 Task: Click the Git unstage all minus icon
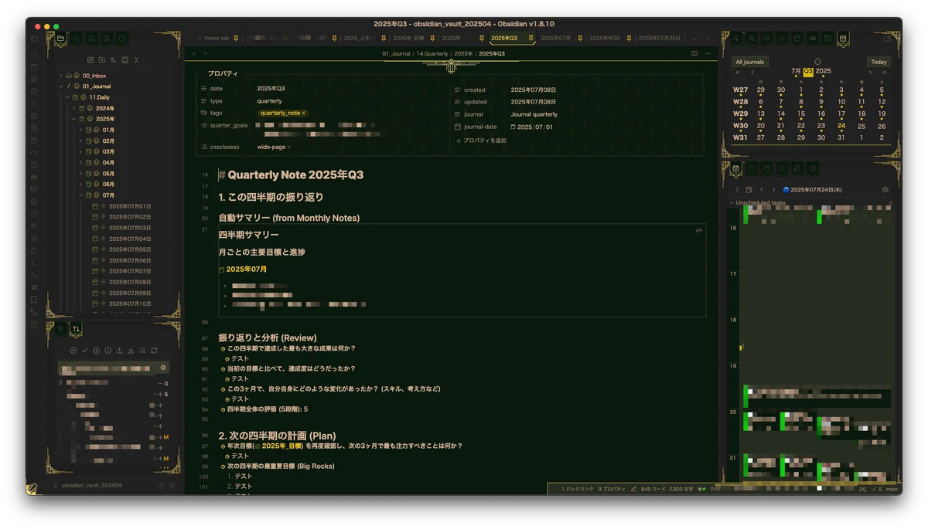click(x=108, y=351)
